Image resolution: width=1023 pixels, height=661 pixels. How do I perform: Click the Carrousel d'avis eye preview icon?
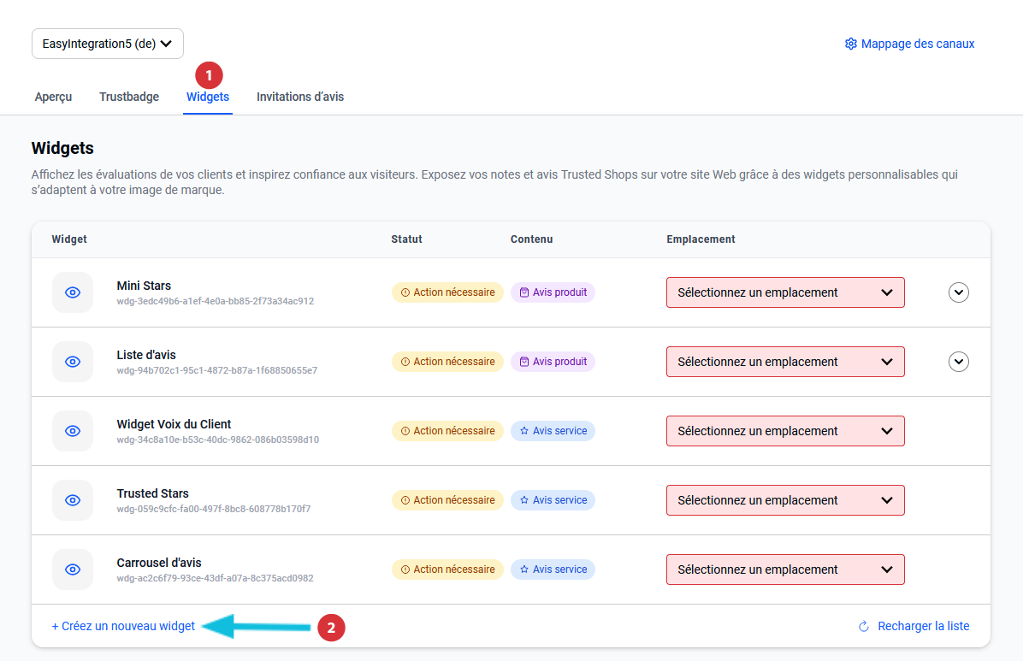tap(73, 570)
